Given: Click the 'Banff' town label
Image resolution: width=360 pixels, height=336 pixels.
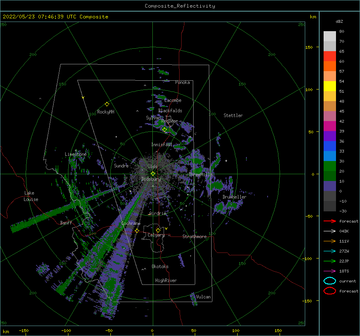Looking at the screenshot, I should pos(66,223).
